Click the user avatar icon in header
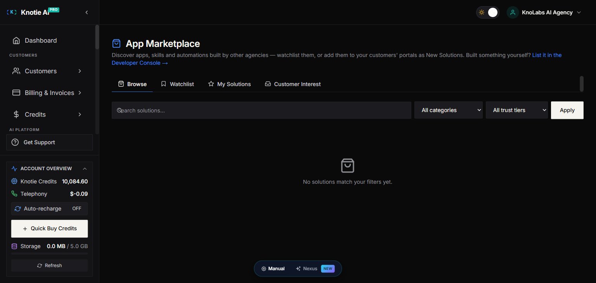The image size is (596, 283). [x=513, y=12]
